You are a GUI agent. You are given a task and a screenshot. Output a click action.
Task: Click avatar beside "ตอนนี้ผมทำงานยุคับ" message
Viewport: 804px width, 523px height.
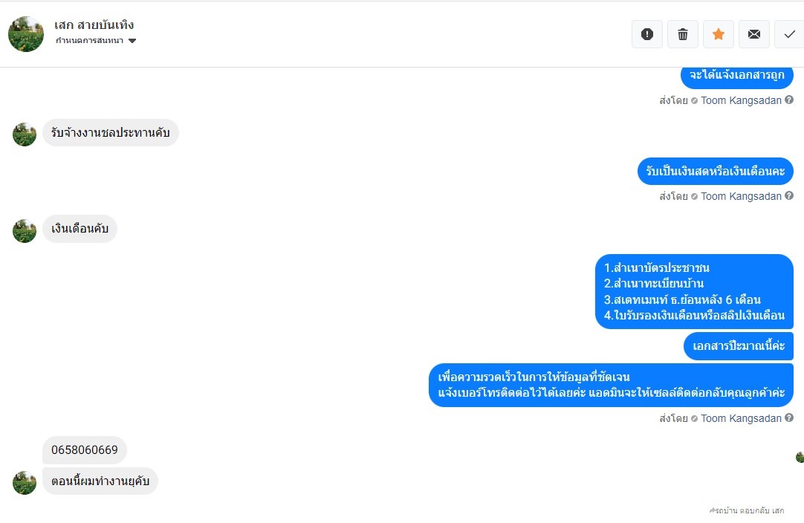point(25,483)
